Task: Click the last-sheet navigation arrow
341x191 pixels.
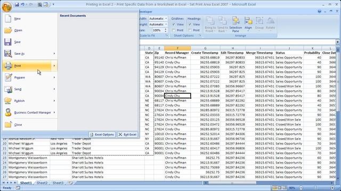Action: (15, 183)
